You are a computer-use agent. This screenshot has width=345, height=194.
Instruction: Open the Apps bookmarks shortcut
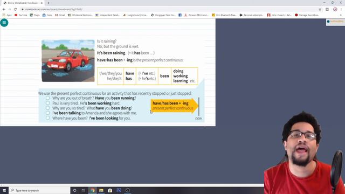(x=7, y=15)
